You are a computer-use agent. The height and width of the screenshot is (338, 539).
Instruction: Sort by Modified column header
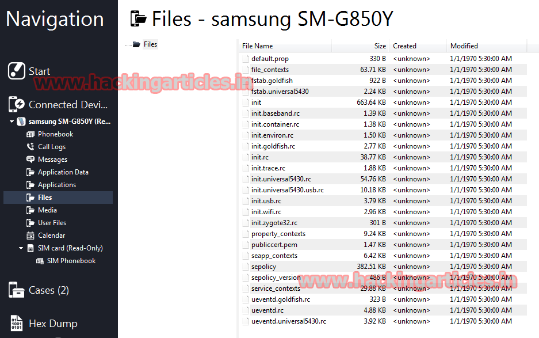pyautogui.click(x=487, y=46)
